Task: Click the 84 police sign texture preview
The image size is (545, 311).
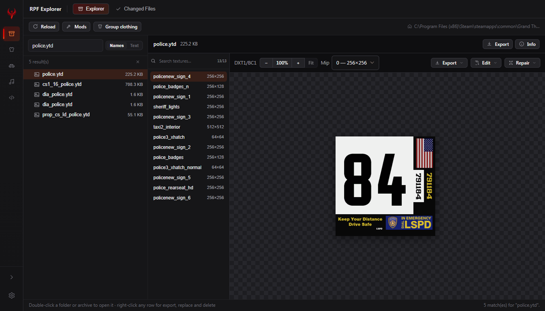Action: point(385,186)
